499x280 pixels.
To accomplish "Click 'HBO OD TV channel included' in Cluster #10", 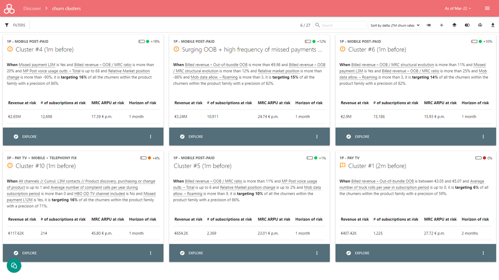I will [x=99, y=194].
